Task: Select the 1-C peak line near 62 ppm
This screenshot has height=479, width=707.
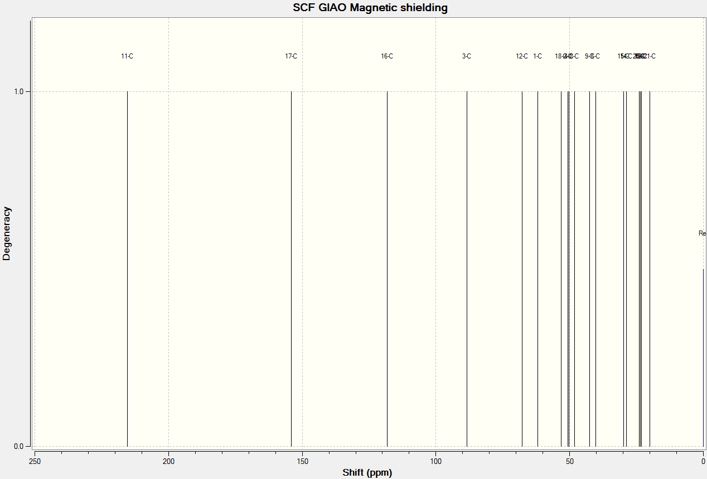Action: [x=537, y=268]
